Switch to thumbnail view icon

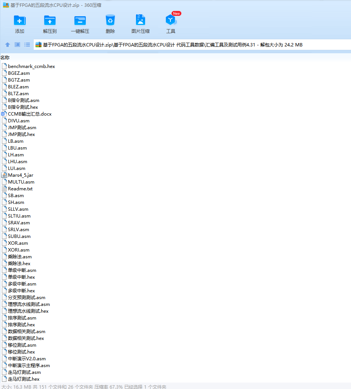[17, 45]
